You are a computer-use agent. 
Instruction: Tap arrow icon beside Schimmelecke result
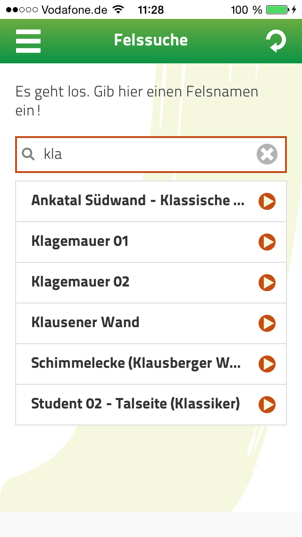(x=267, y=364)
